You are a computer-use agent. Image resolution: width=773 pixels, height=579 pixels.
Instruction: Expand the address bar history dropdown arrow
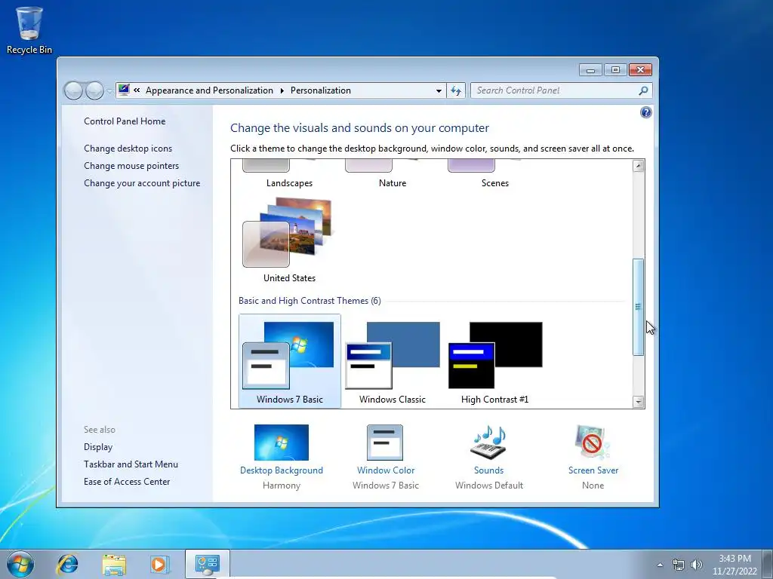point(439,90)
